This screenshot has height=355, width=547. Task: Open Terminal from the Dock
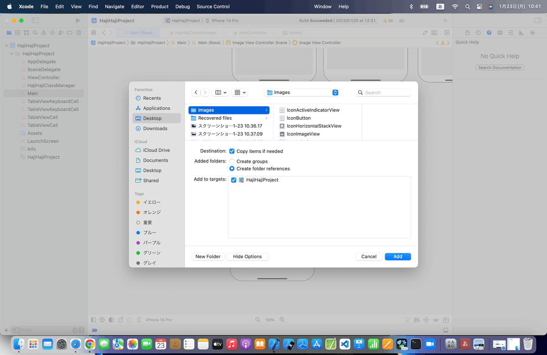415,344
